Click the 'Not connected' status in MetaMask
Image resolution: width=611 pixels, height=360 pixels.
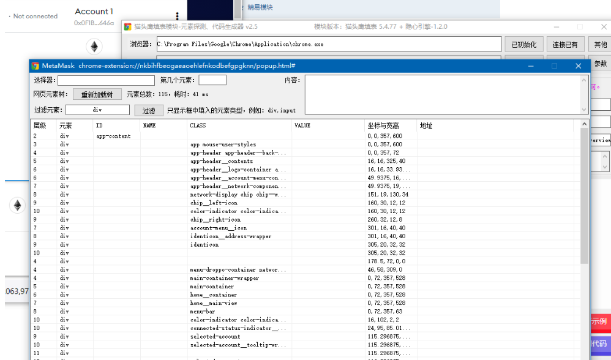point(35,16)
